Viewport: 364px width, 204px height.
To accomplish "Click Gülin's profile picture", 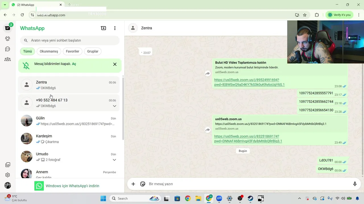I will coord(26,121).
